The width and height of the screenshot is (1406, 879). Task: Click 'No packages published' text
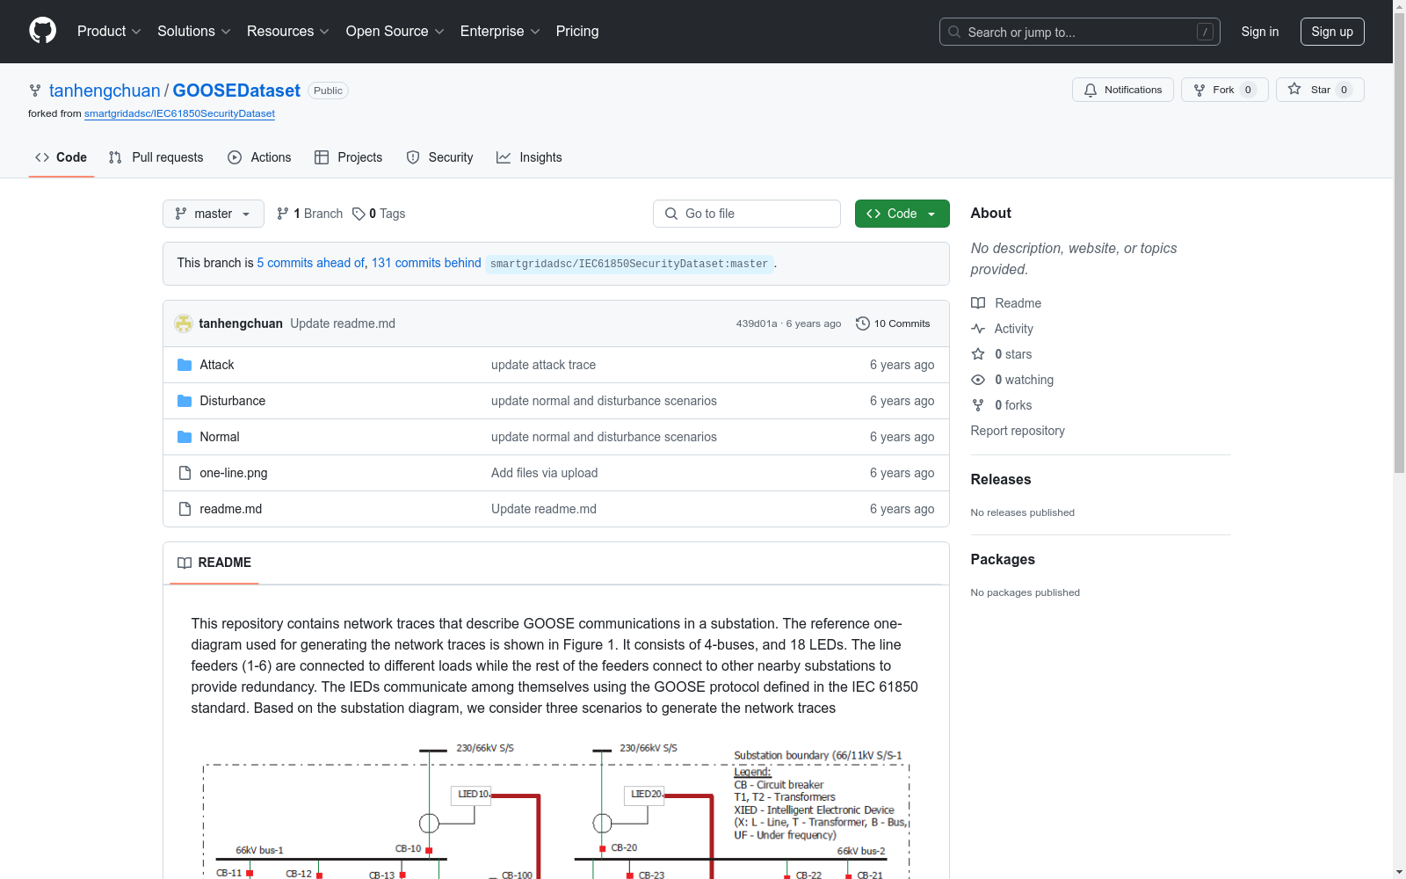(1025, 592)
